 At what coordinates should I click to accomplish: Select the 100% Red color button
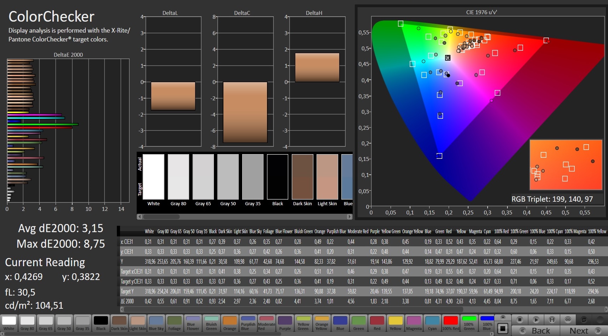pyautogui.click(x=451, y=323)
